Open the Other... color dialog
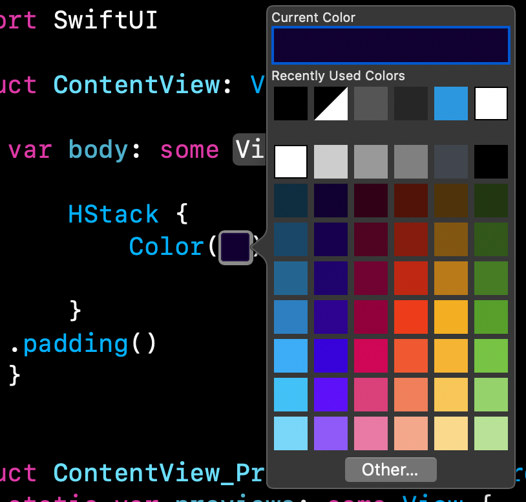 point(390,470)
